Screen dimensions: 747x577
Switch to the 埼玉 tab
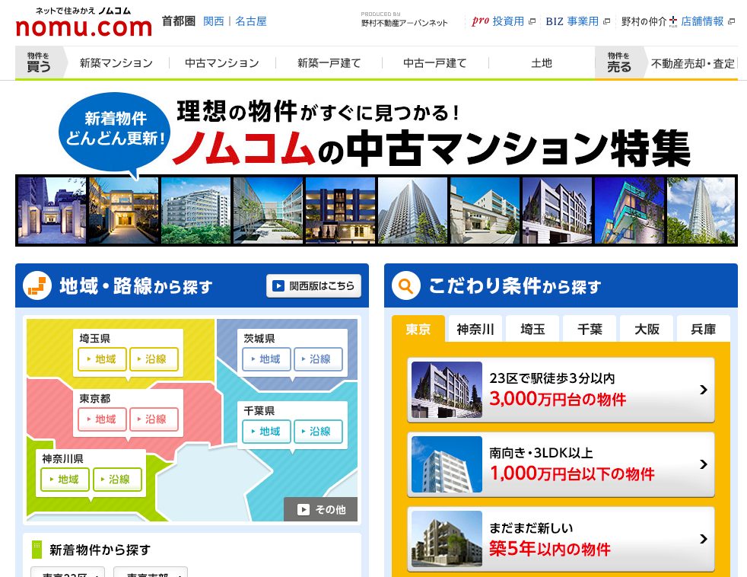[532, 329]
